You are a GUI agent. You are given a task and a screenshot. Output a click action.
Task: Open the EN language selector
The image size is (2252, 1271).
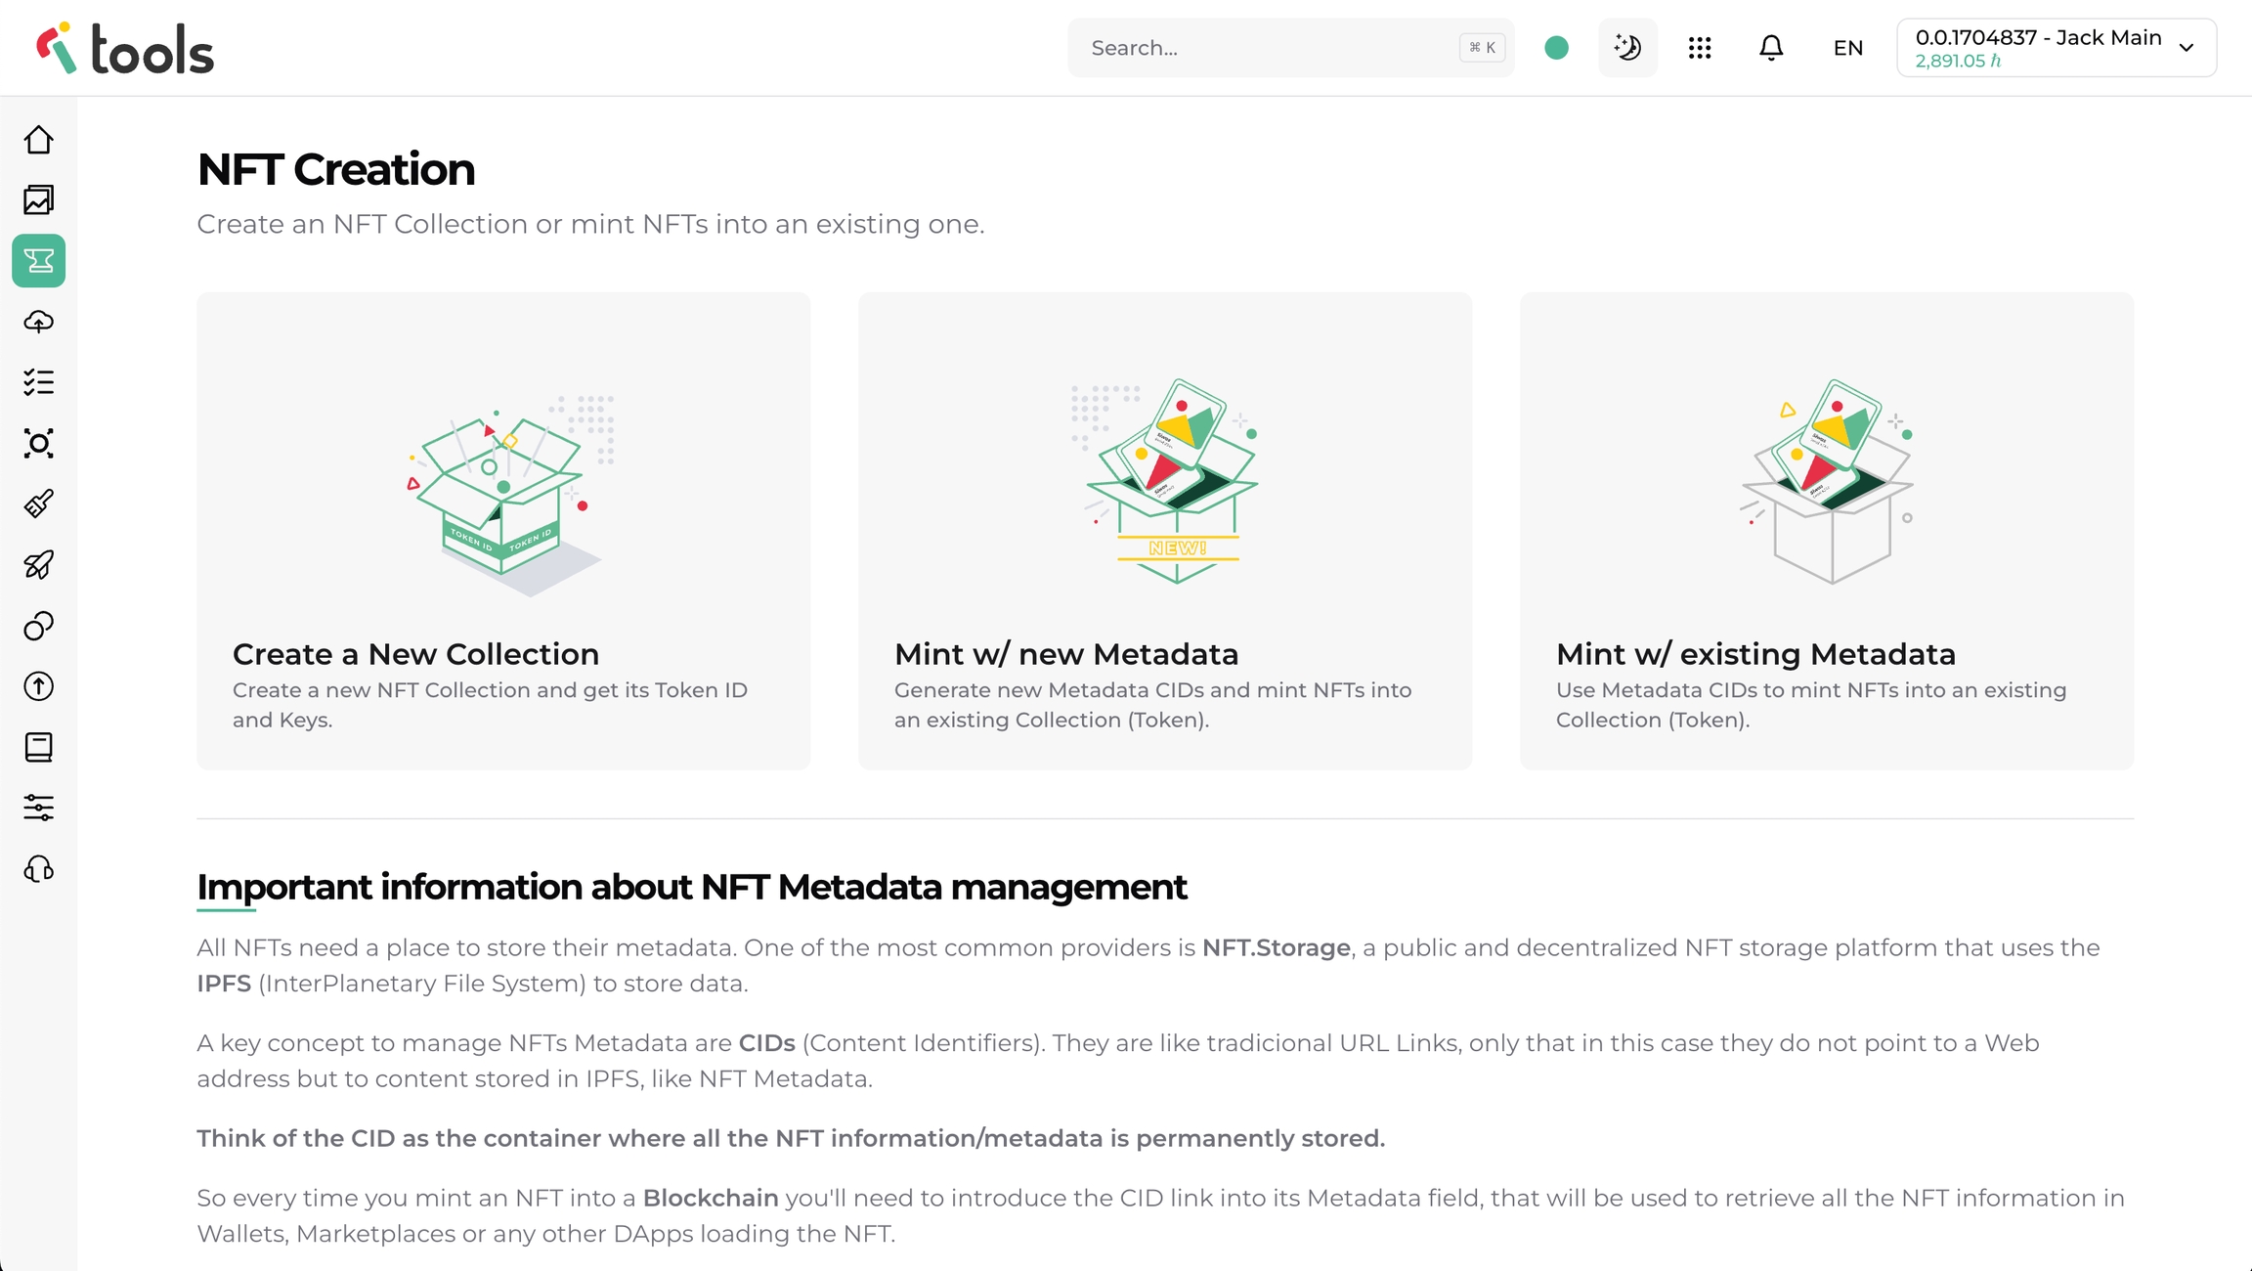(x=1848, y=48)
